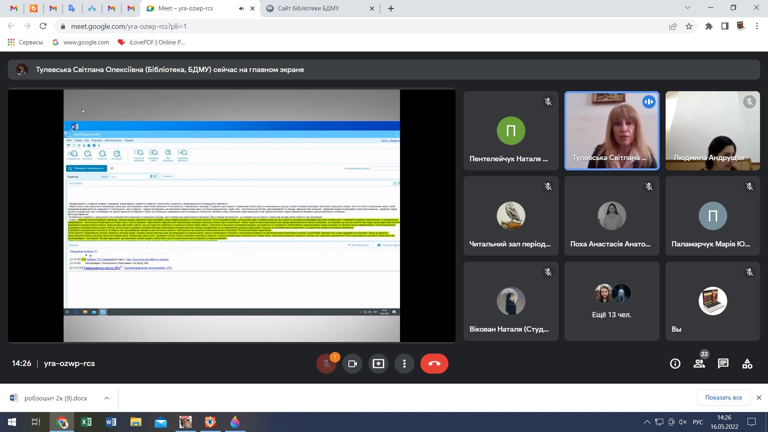Mute the Meet tab using the speaker icon
768x432 pixels.
coord(242,8)
